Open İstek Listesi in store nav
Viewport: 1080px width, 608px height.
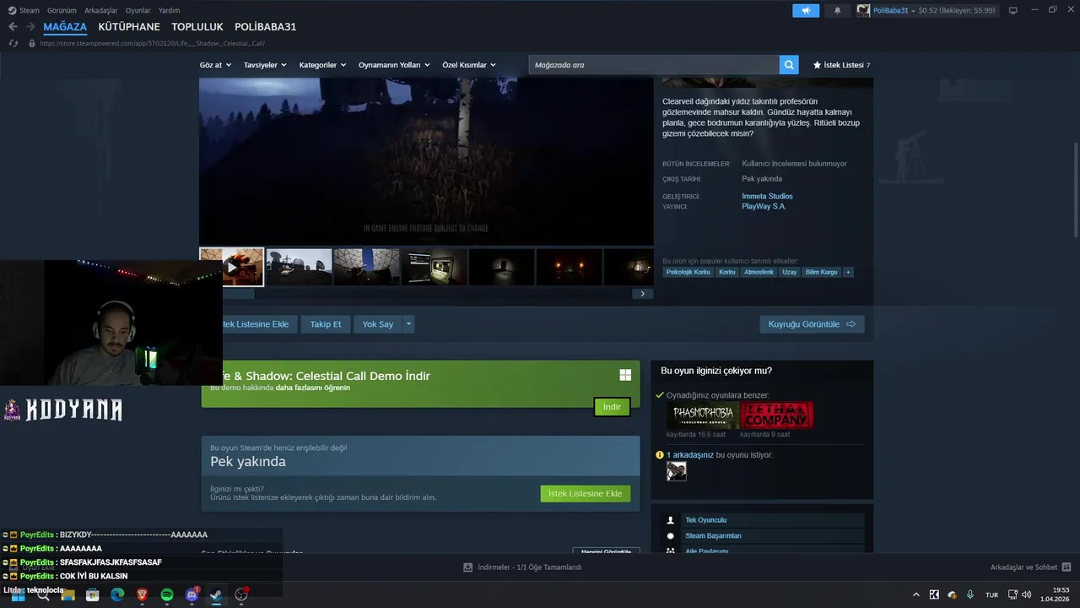tap(841, 65)
